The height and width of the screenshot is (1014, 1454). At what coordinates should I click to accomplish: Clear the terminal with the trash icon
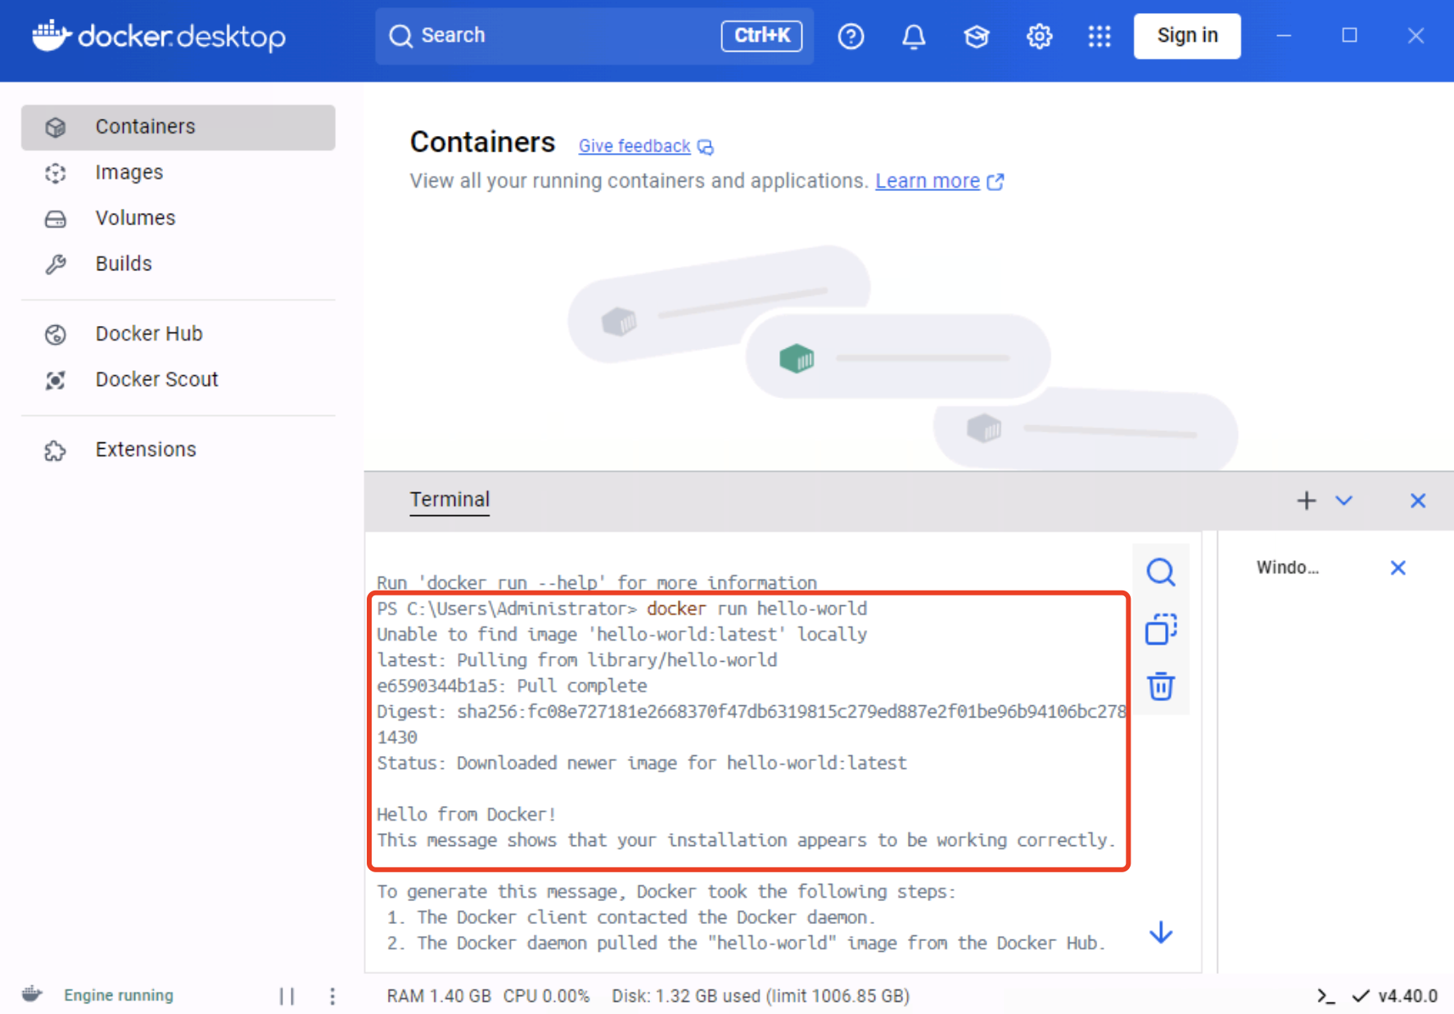[x=1161, y=686]
